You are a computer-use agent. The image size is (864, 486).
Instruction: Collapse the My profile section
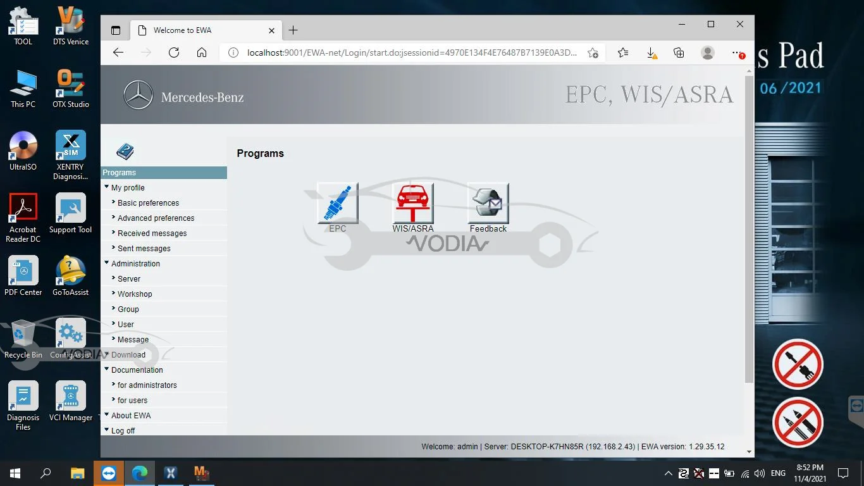coord(106,187)
